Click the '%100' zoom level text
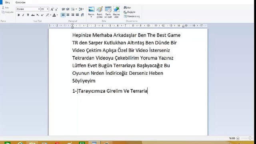256x144 pixels. pyautogui.click(x=232, y=138)
